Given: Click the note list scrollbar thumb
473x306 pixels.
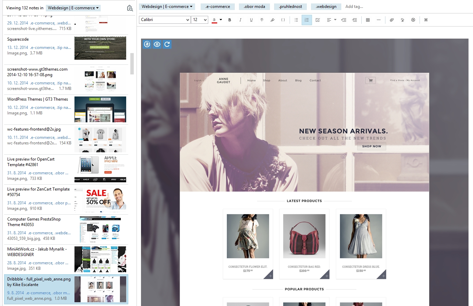Looking at the screenshot, I should coord(132,64).
